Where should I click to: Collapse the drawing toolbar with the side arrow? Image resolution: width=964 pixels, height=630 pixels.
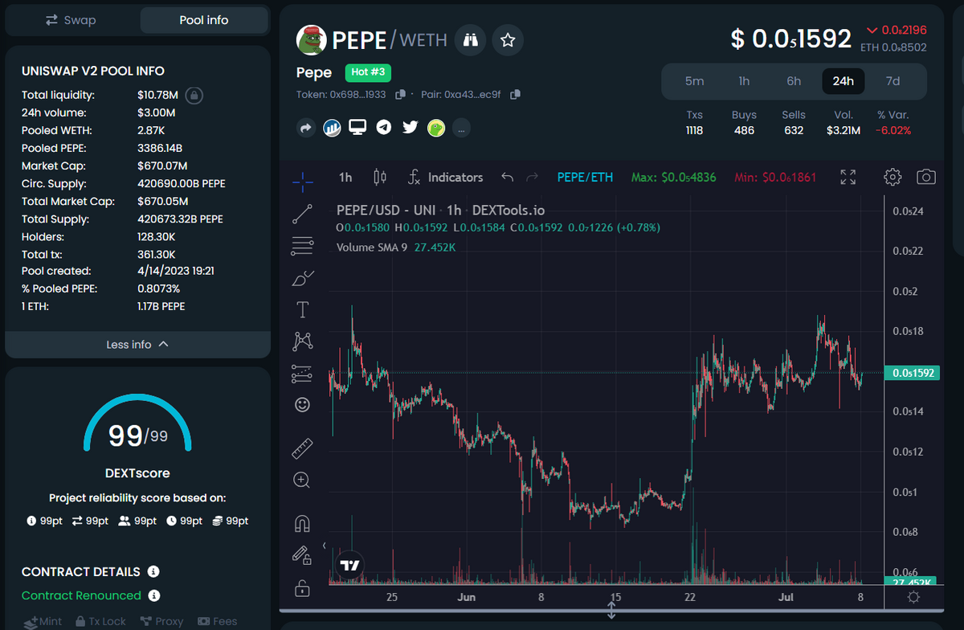(x=325, y=546)
